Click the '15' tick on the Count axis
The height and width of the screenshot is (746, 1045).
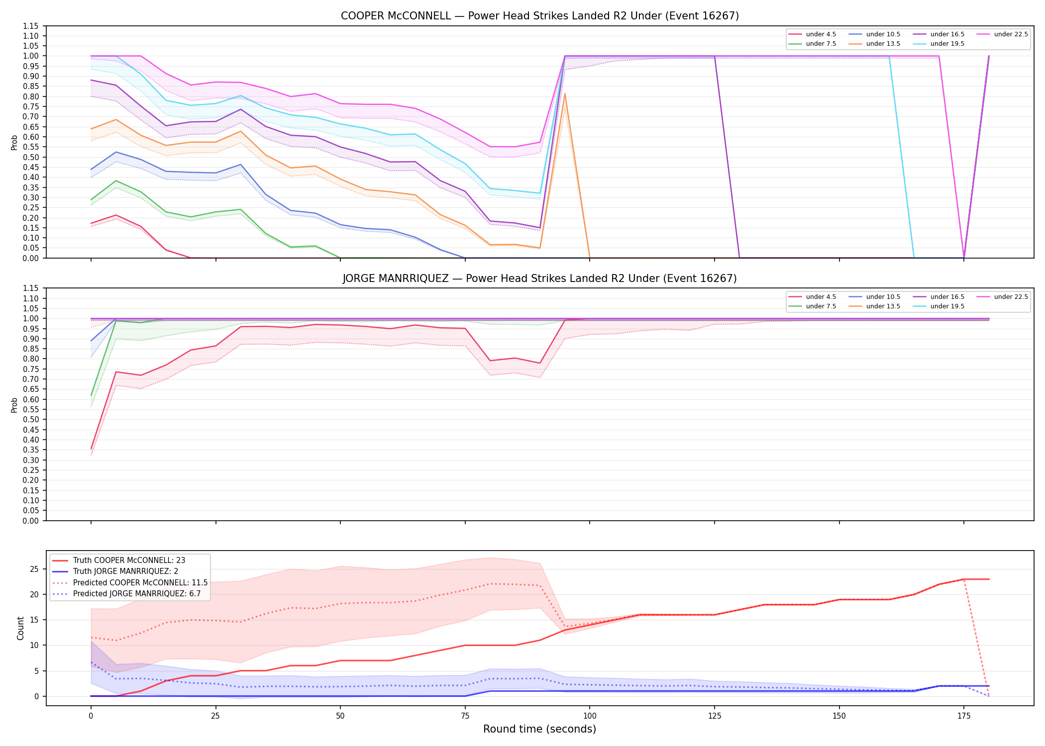click(34, 620)
